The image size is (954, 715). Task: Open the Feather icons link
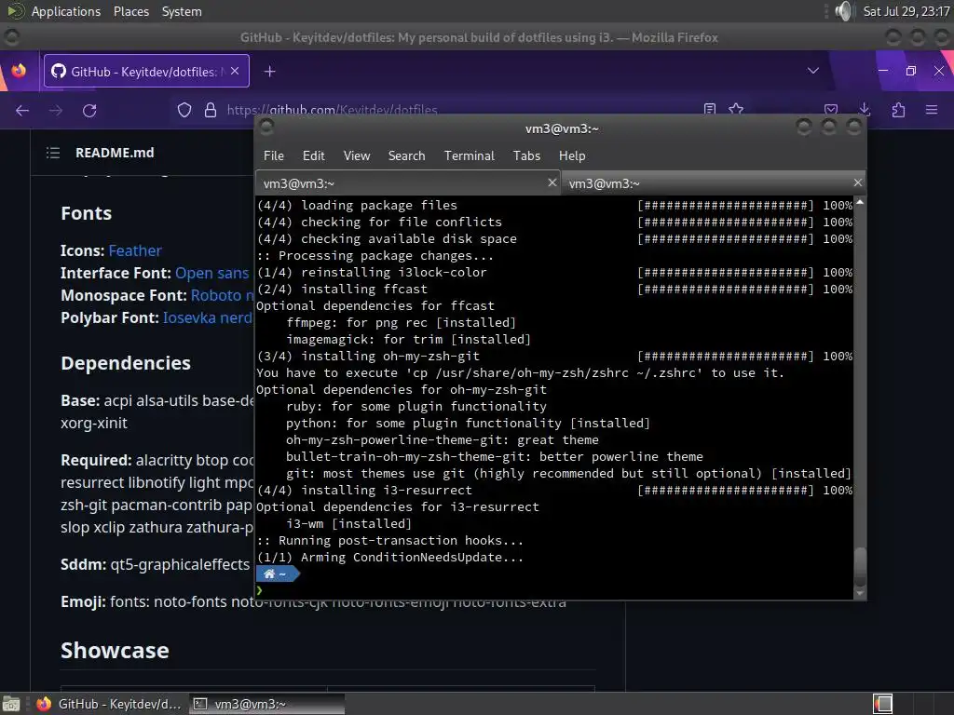tap(135, 250)
